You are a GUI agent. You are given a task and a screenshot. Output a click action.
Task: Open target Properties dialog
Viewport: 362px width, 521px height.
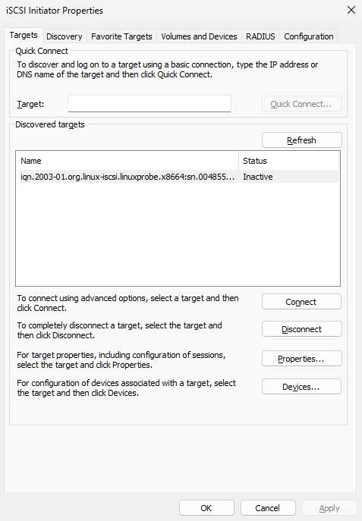tap(301, 359)
